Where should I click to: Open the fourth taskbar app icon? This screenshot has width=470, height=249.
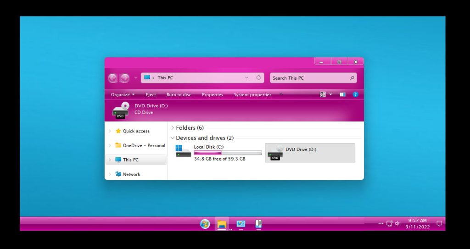click(258, 224)
